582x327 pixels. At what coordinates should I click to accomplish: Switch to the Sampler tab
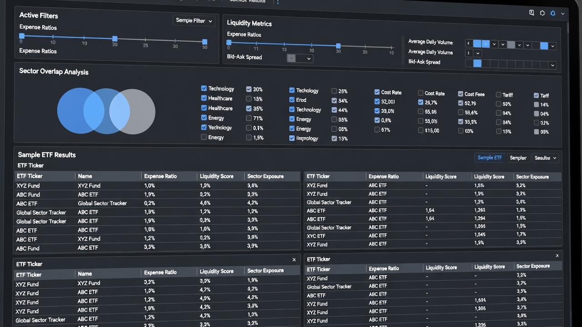[x=518, y=158]
